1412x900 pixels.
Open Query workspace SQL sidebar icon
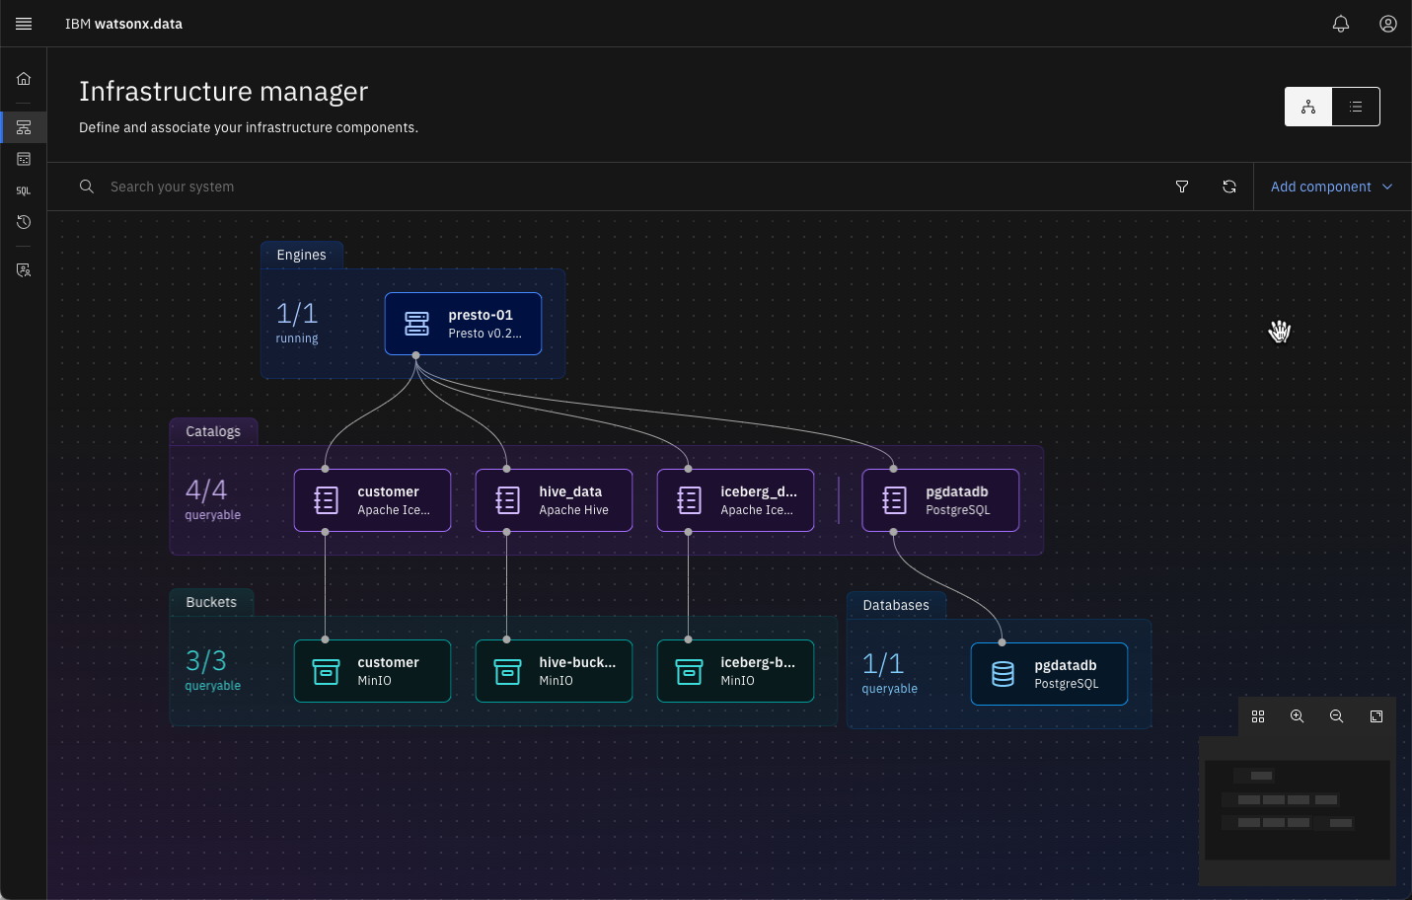coord(24,190)
